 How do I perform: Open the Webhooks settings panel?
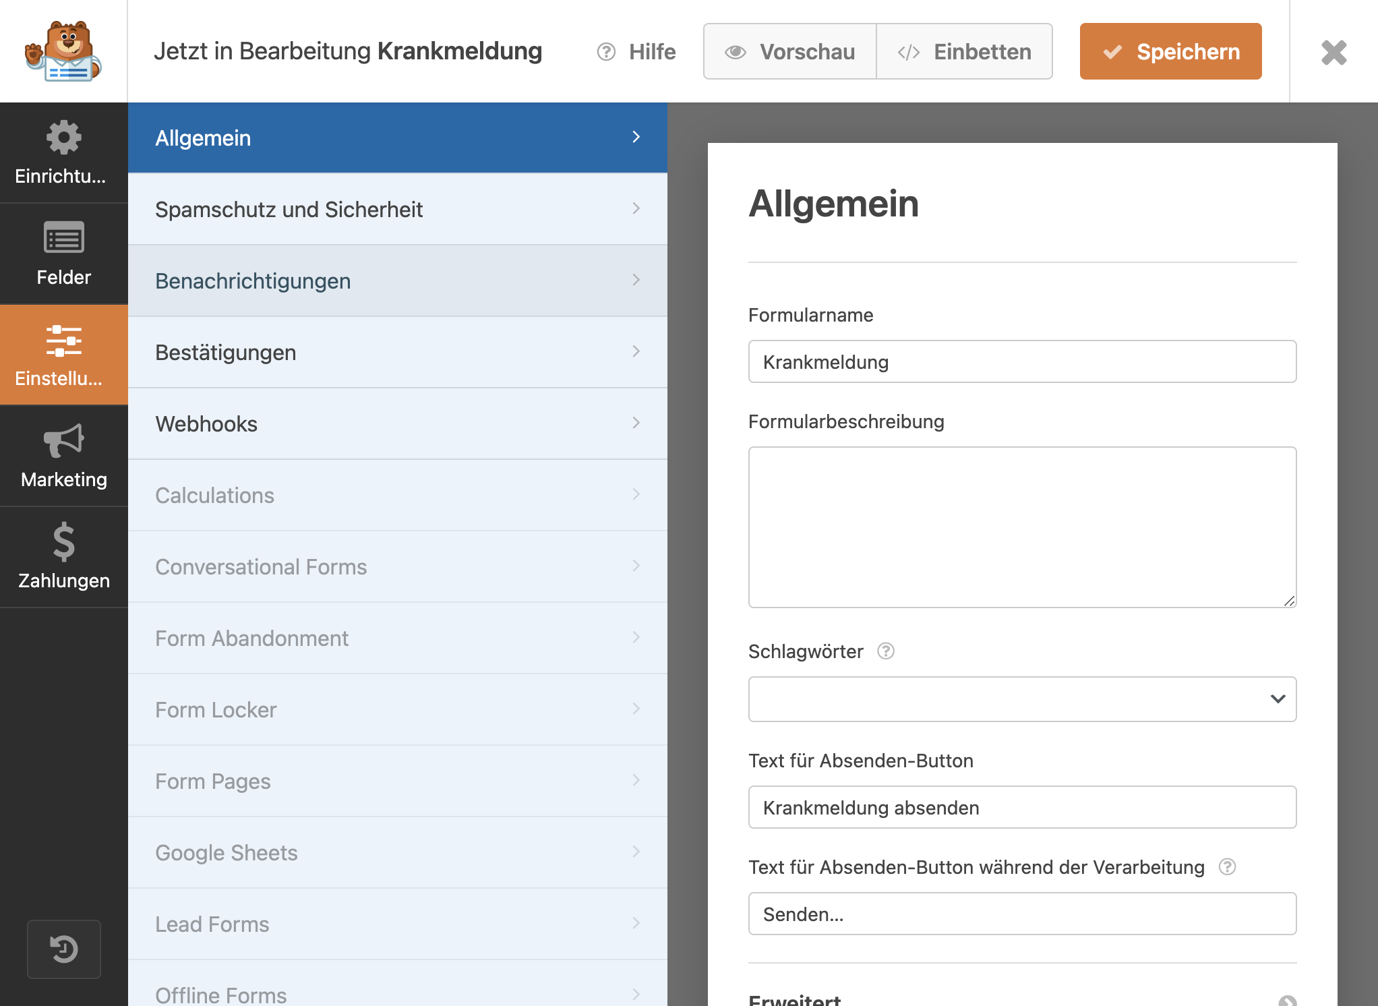(x=398, y=424)
